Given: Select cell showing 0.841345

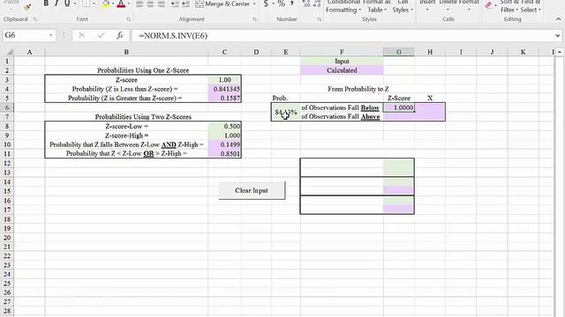Looking at the screenshot, I should 224,89.
